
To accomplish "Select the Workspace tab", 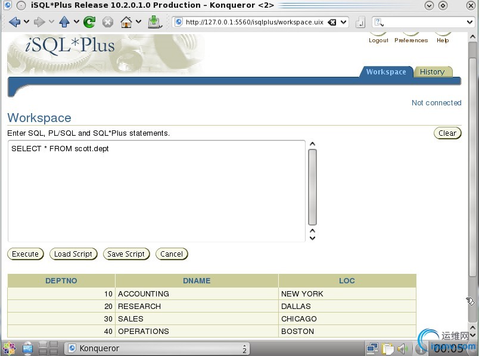I will [386, 72].
